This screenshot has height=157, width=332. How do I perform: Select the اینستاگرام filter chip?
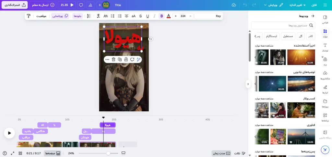[272, 36]
